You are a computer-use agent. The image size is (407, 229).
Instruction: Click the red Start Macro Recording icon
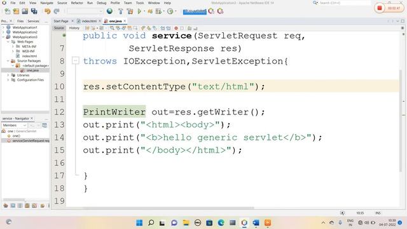click(x=176, y=28)
